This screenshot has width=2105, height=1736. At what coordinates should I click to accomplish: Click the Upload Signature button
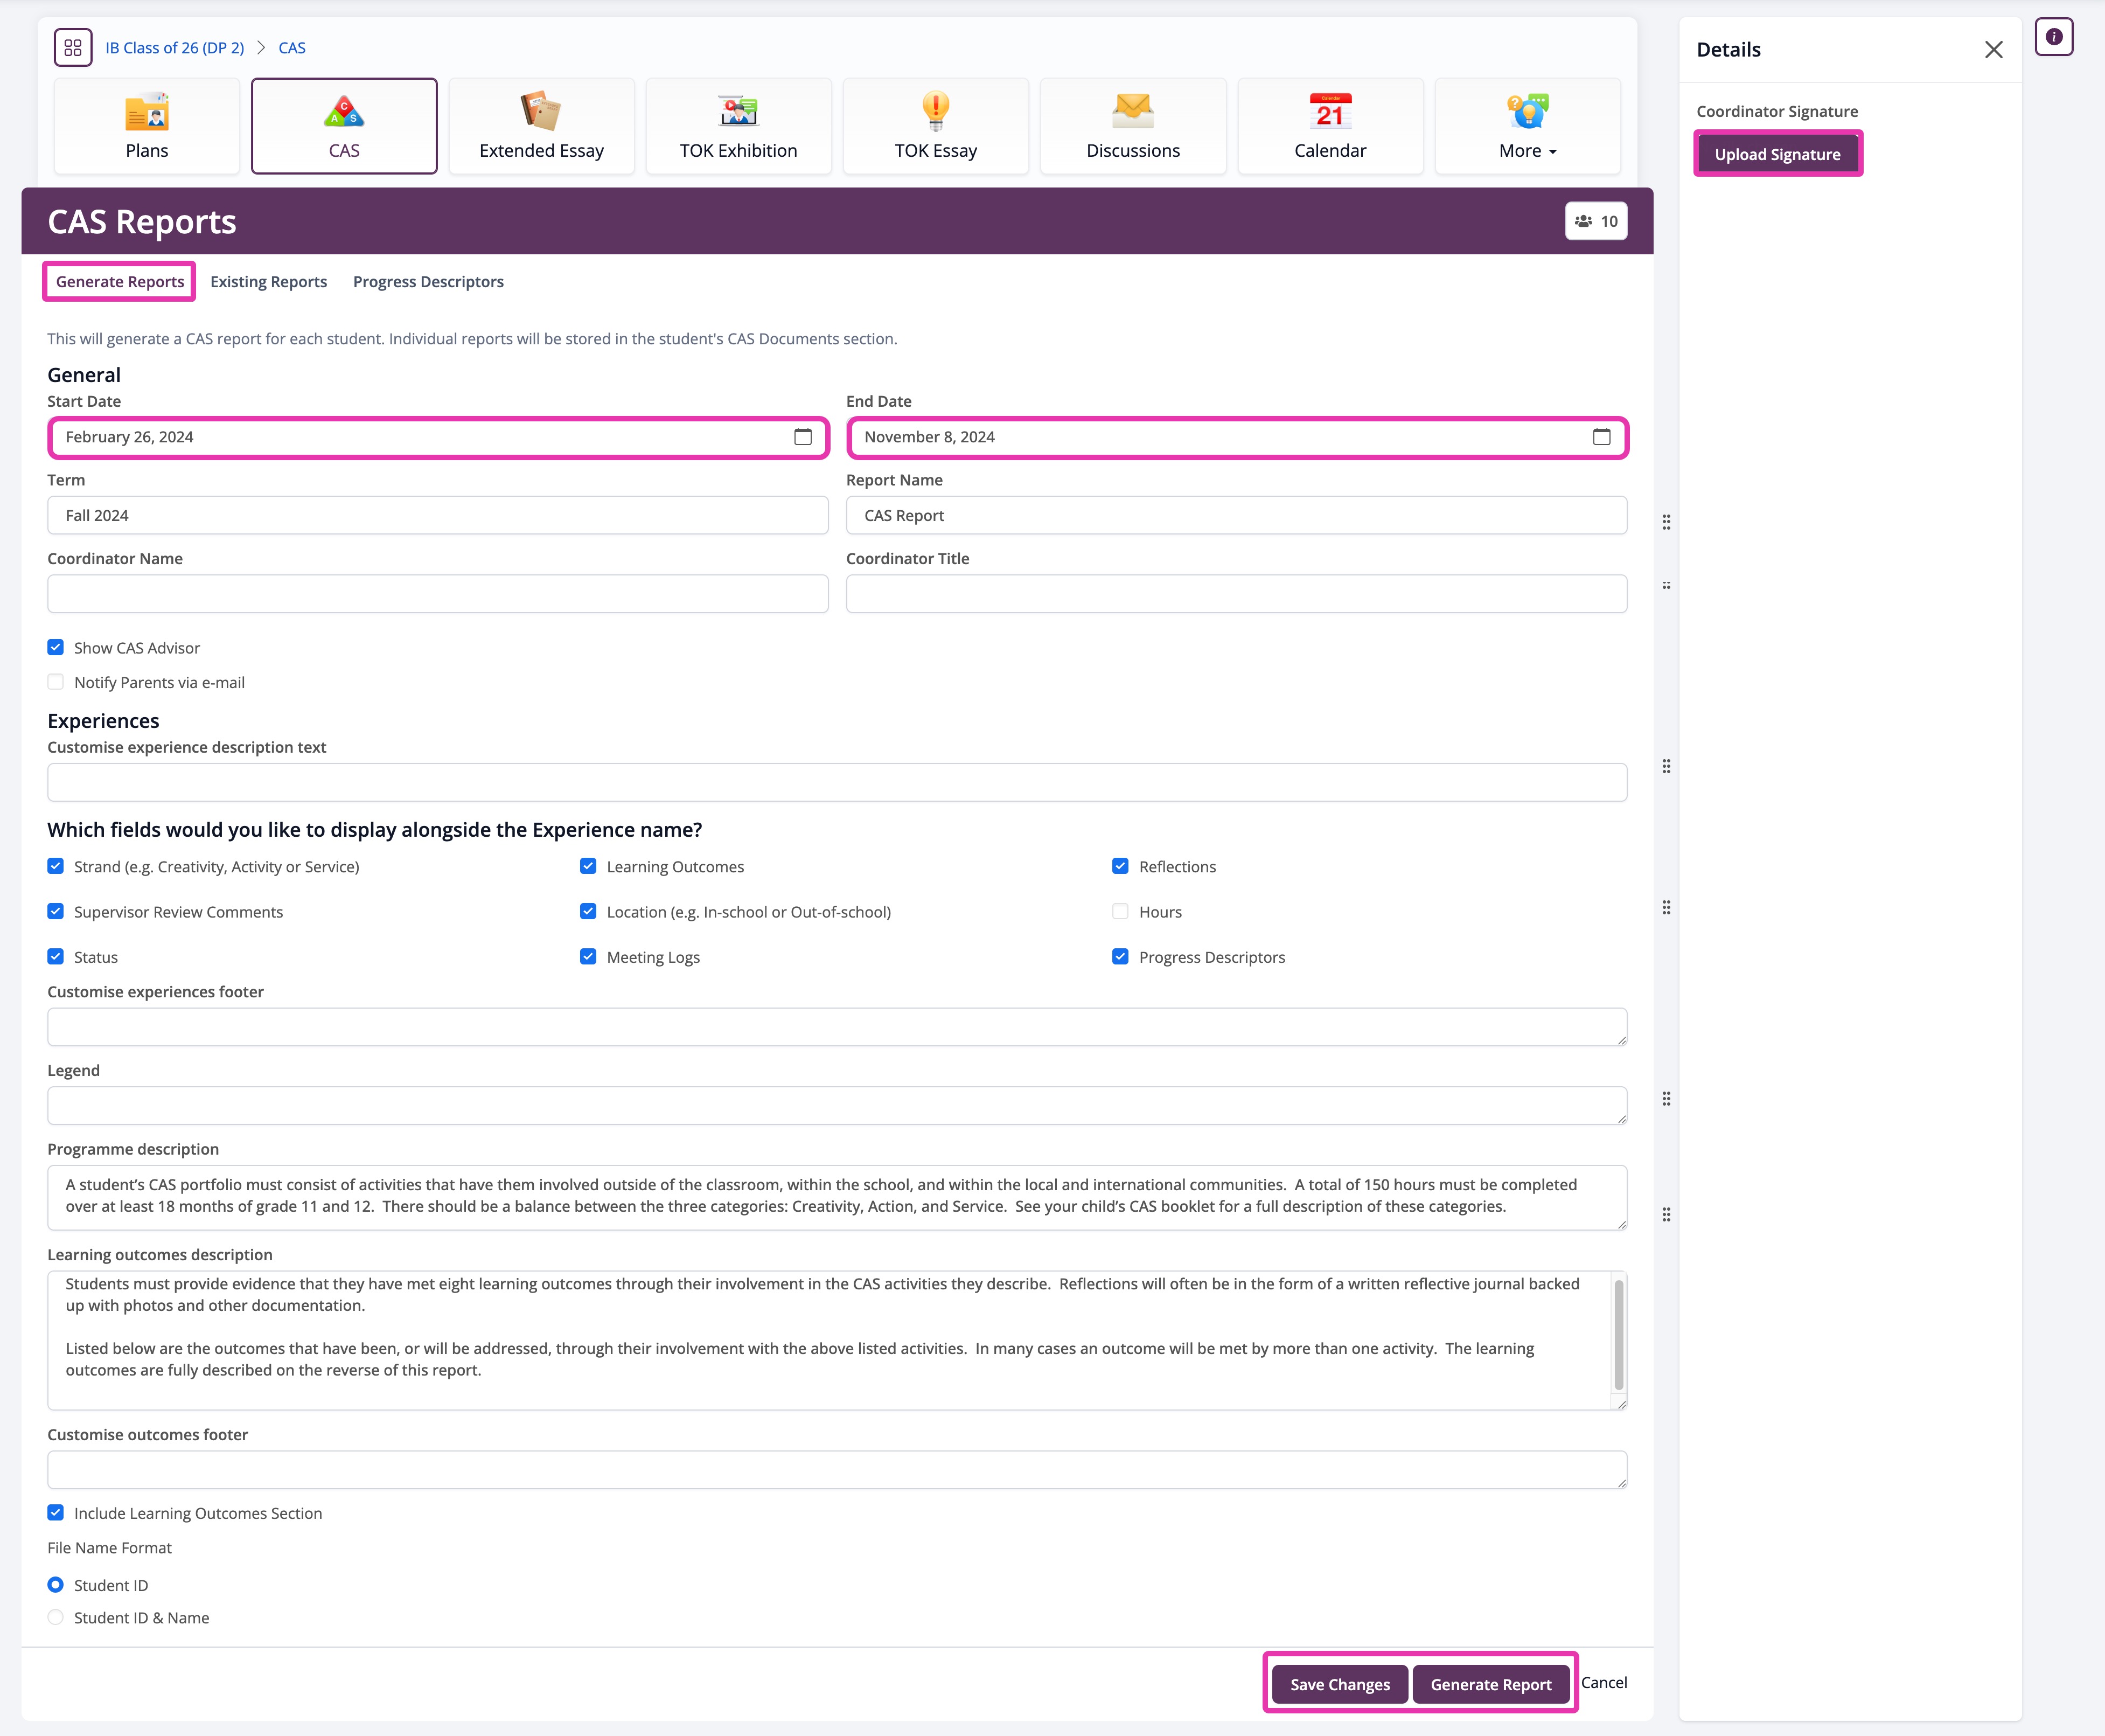tap(1777, 153)
